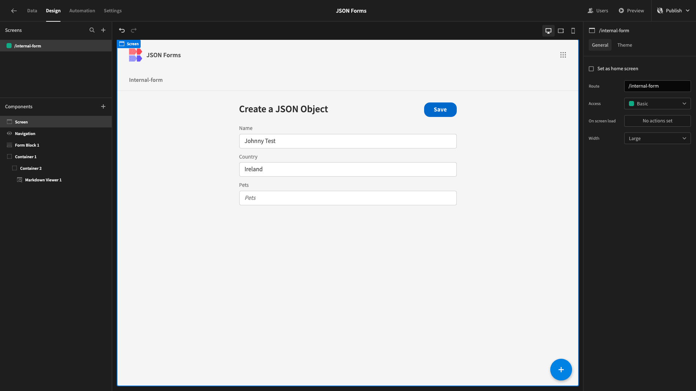Switch to mobile preview mode

573,30
